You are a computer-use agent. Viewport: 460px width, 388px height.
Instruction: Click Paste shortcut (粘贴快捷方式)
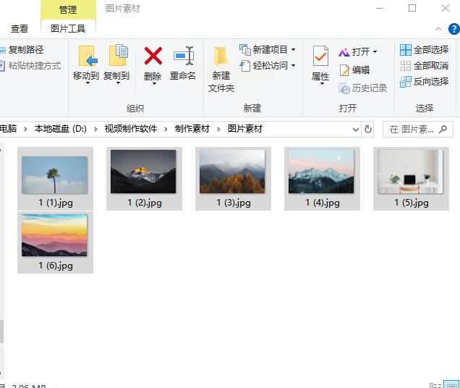(30, 65)
